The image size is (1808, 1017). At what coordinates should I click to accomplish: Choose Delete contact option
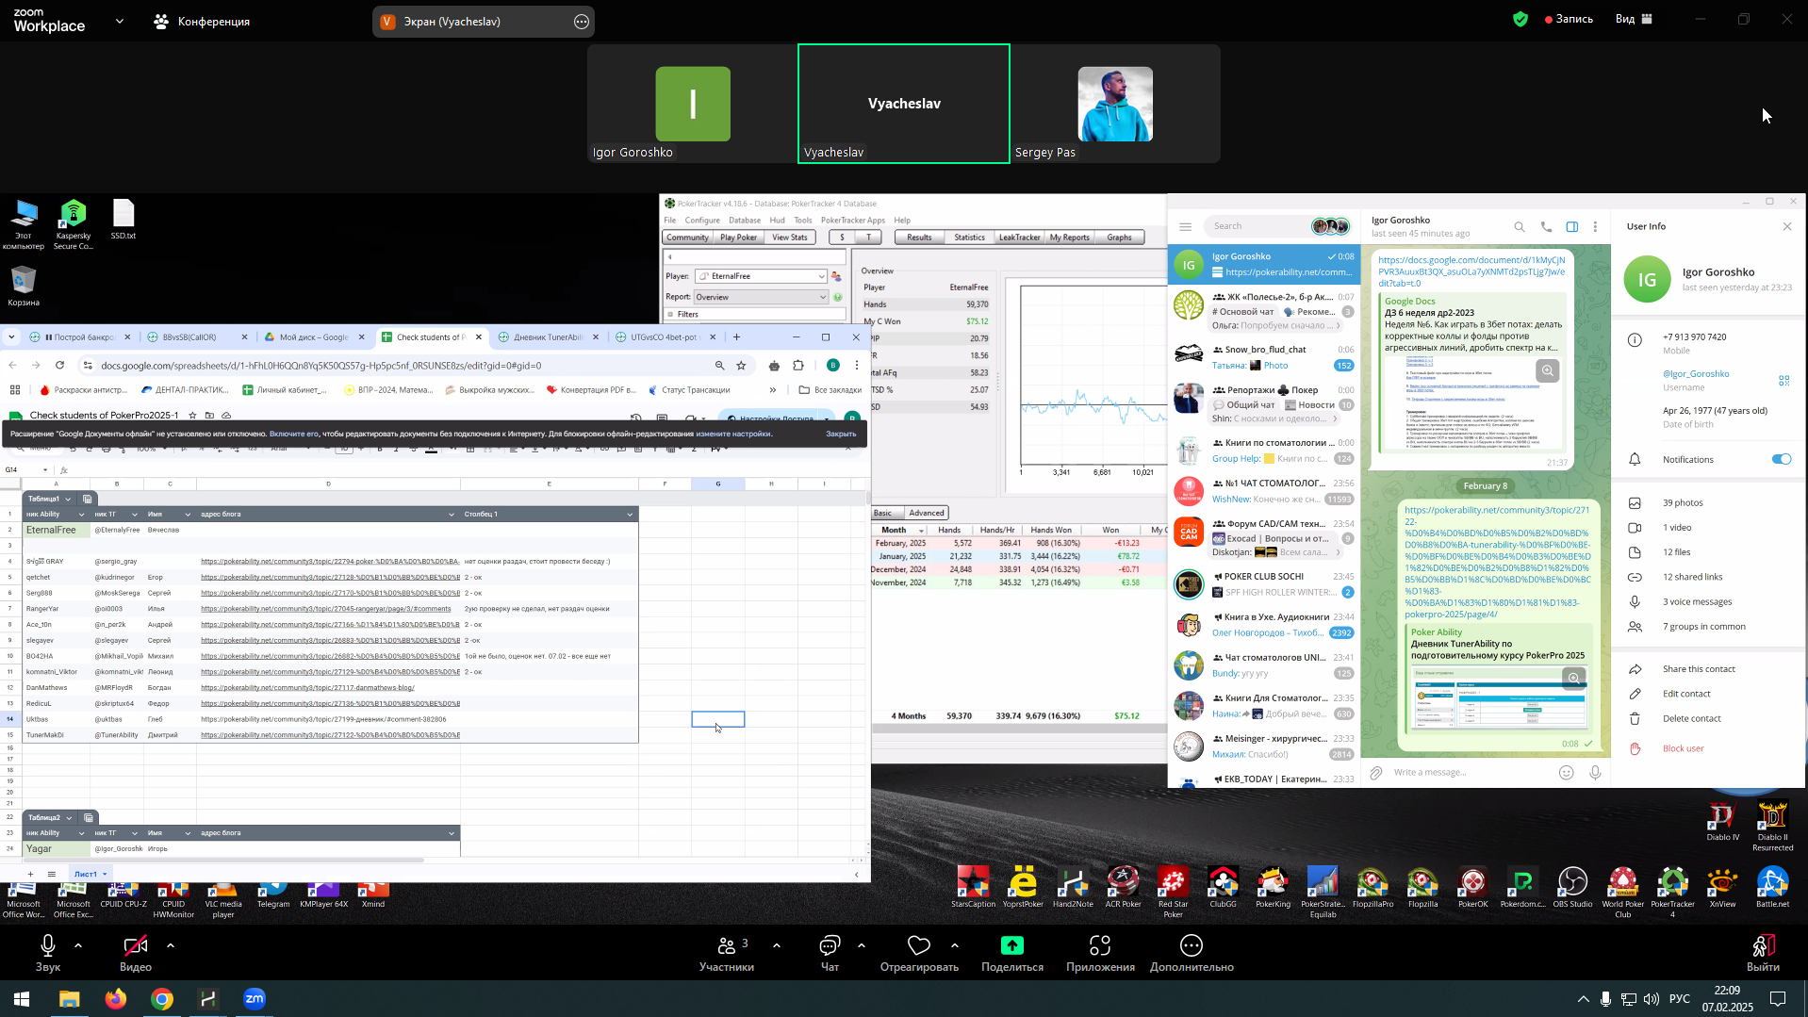pos(1691,718)
